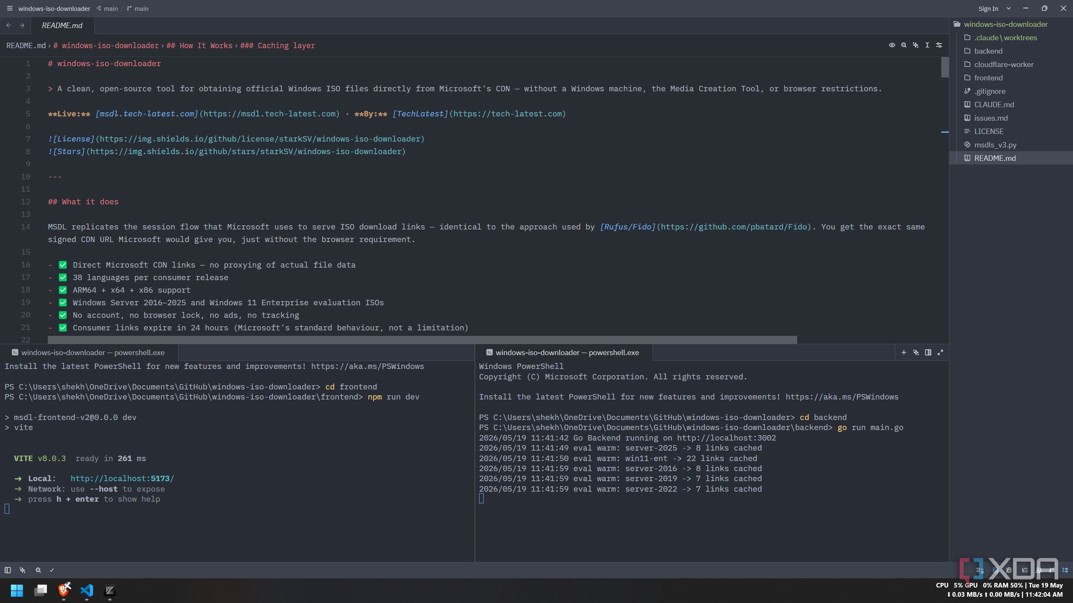Click the taskbar clock 11:42:04 AM

tap(1044, 594)
